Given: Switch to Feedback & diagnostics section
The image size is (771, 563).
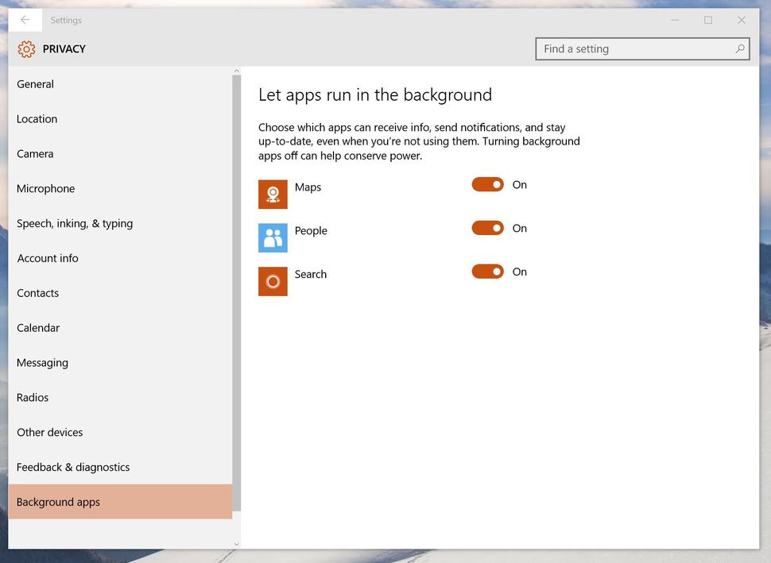Looking at the screenshot, I should 73,467.
